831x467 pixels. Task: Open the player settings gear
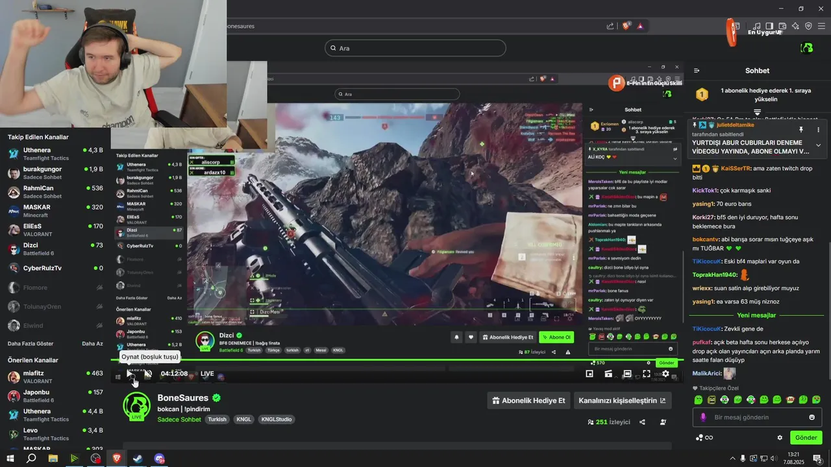(x=665, y=374)
